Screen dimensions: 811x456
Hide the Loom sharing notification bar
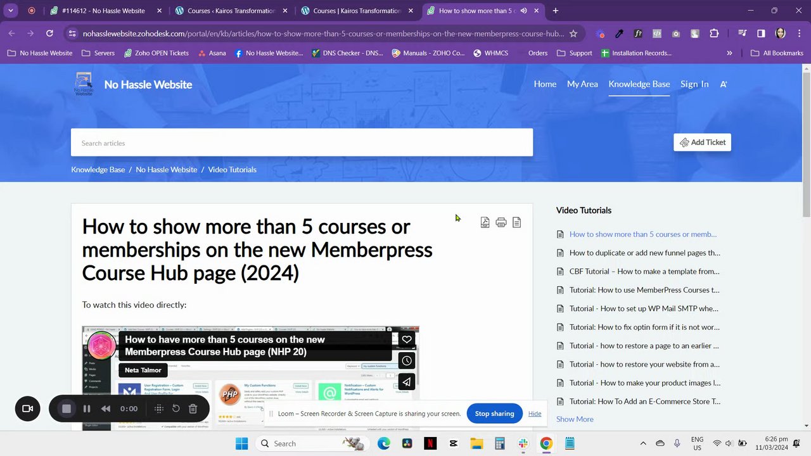(535, 414)
